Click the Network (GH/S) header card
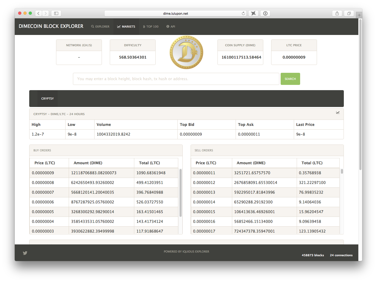The image size is (377, 282). [x=79, y=45]
